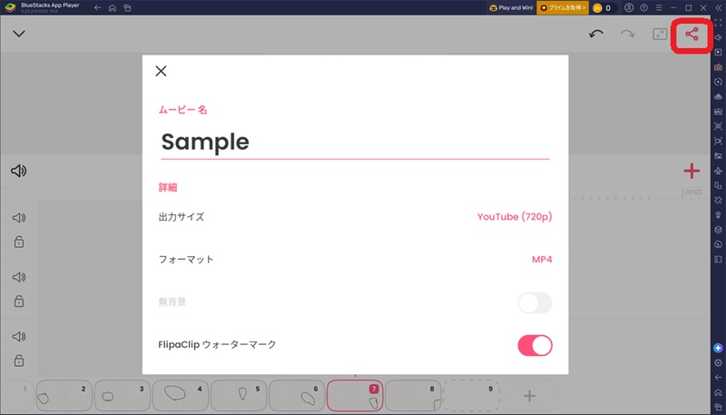Select frame 8 thumbnail
This screenshot has height=415, width=726.
[x=413, y=396]
